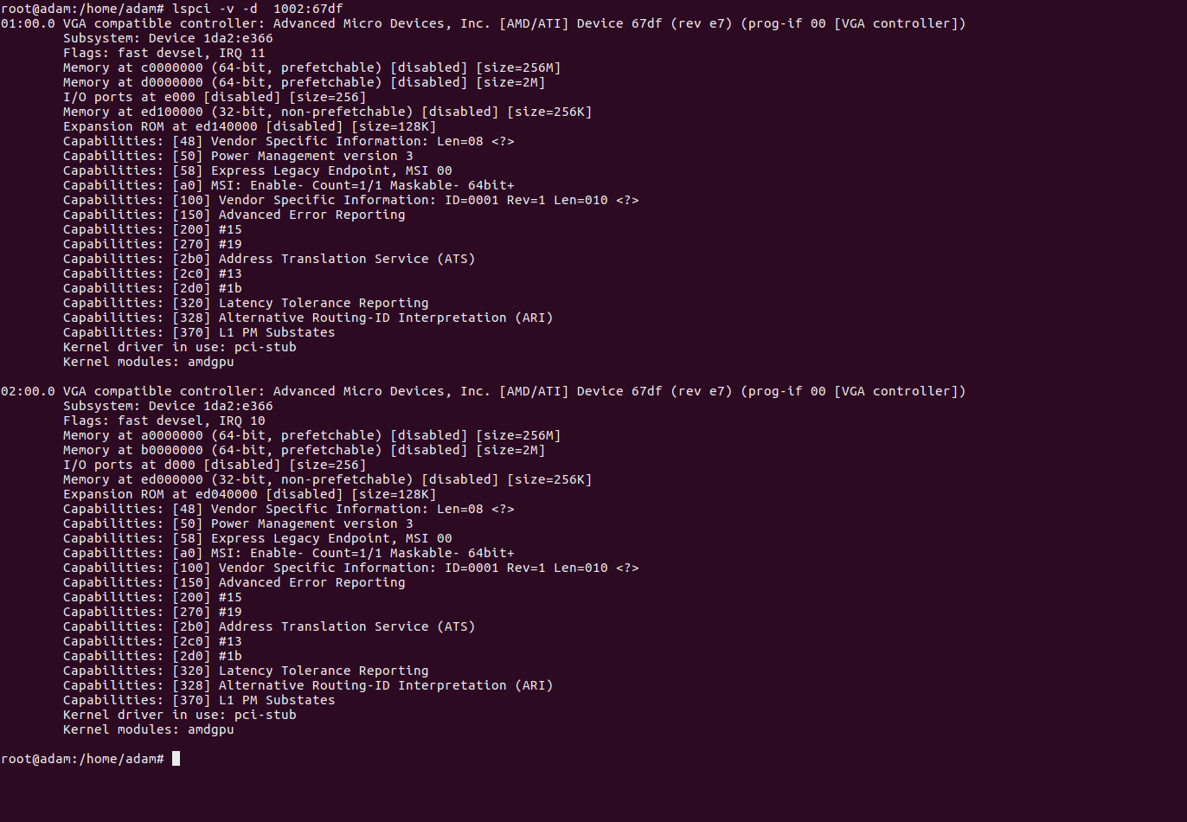The image size is (1187, 822).
Task: Click Memory at c0000000 size=256M line
Action: [312, 67]
